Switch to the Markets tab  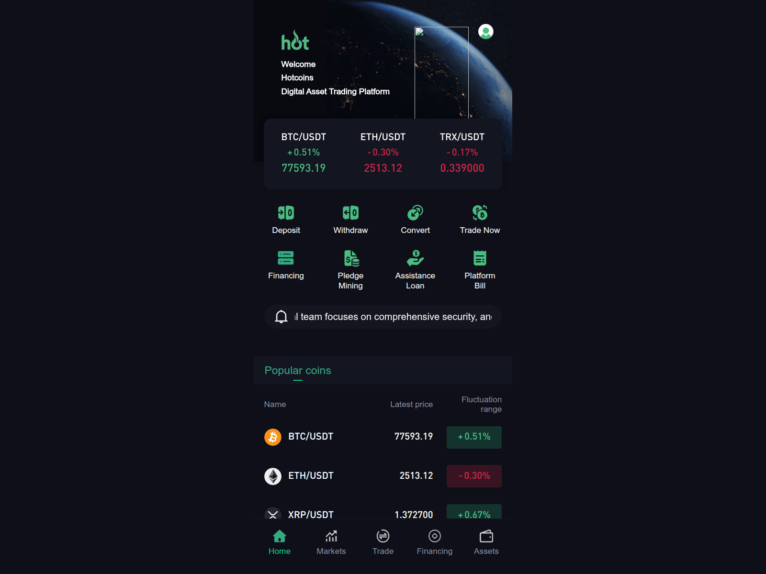[331, 542]
